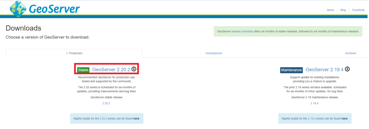The image size is (369, 129).
Task: Click the GeoServer globe logo
Action: [x=18, y=9]
